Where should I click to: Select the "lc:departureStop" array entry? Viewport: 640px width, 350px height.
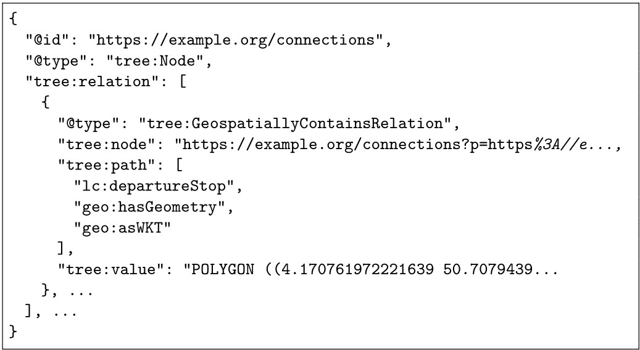tap(153, 187)
